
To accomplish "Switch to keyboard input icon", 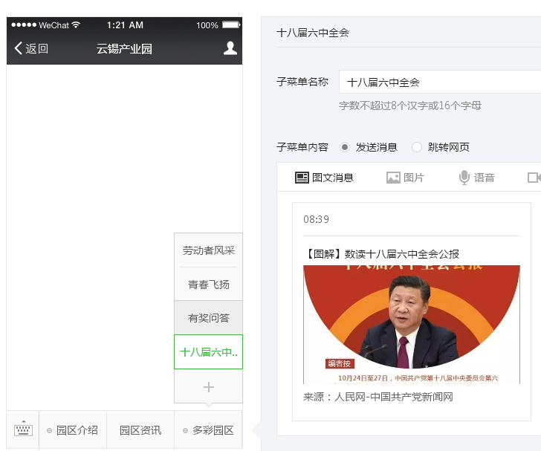I will (23, 429).
